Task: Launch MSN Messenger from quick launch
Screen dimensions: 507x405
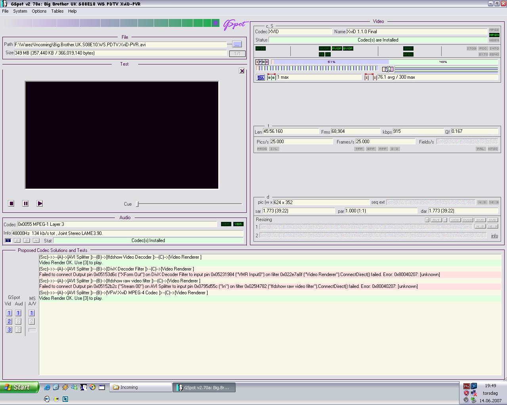Action: (74, 387)
